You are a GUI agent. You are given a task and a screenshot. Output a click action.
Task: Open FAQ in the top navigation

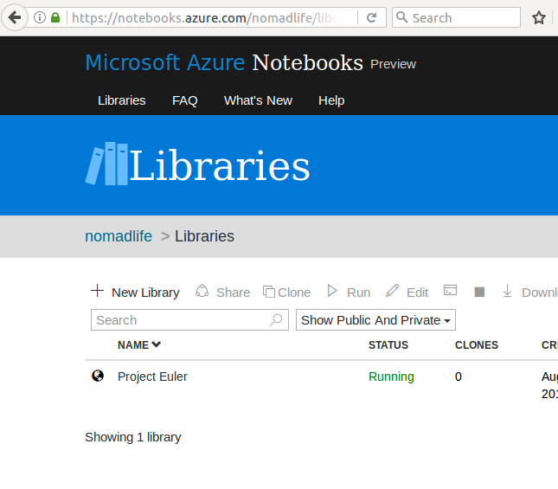(x=184, y=100)
